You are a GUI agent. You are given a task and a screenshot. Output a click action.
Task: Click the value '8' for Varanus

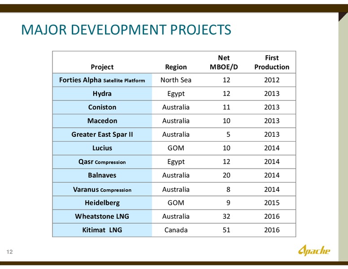pos(228,190)
